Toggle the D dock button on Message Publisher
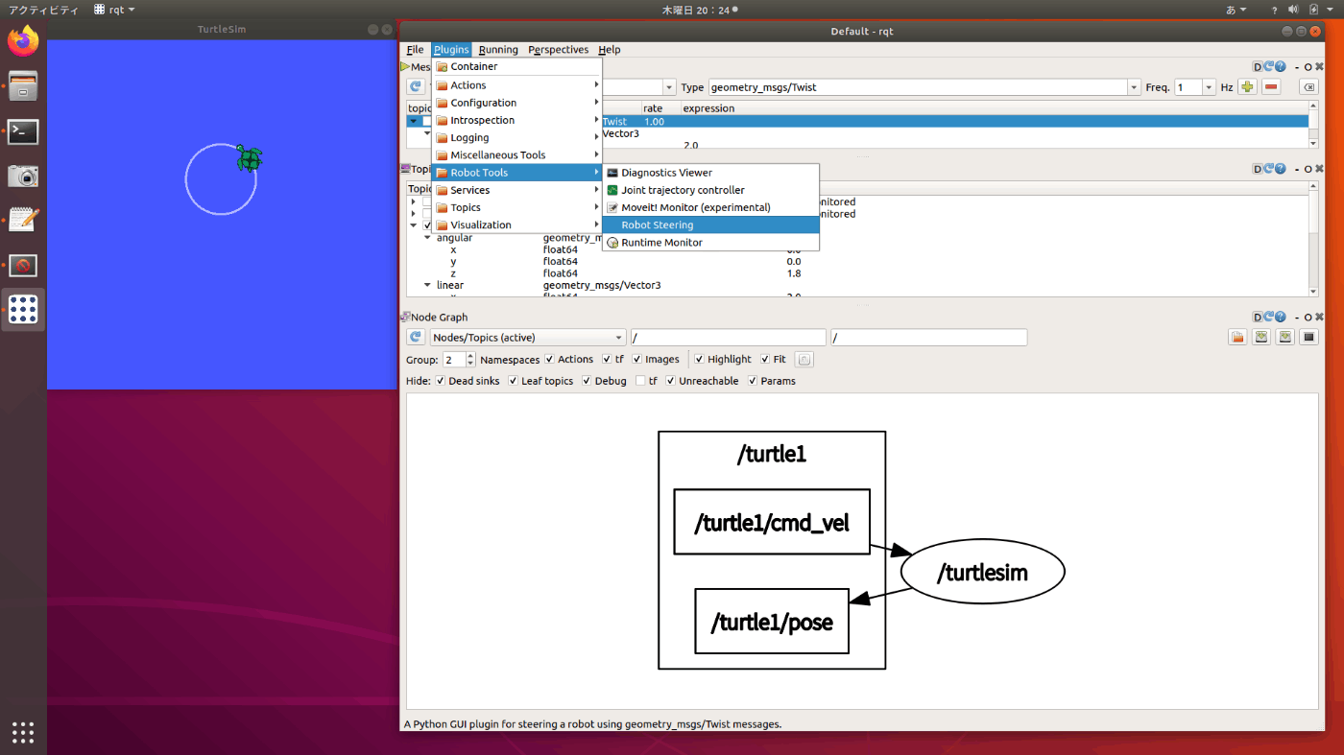The image size is (1344, 755). point(1258,67)
